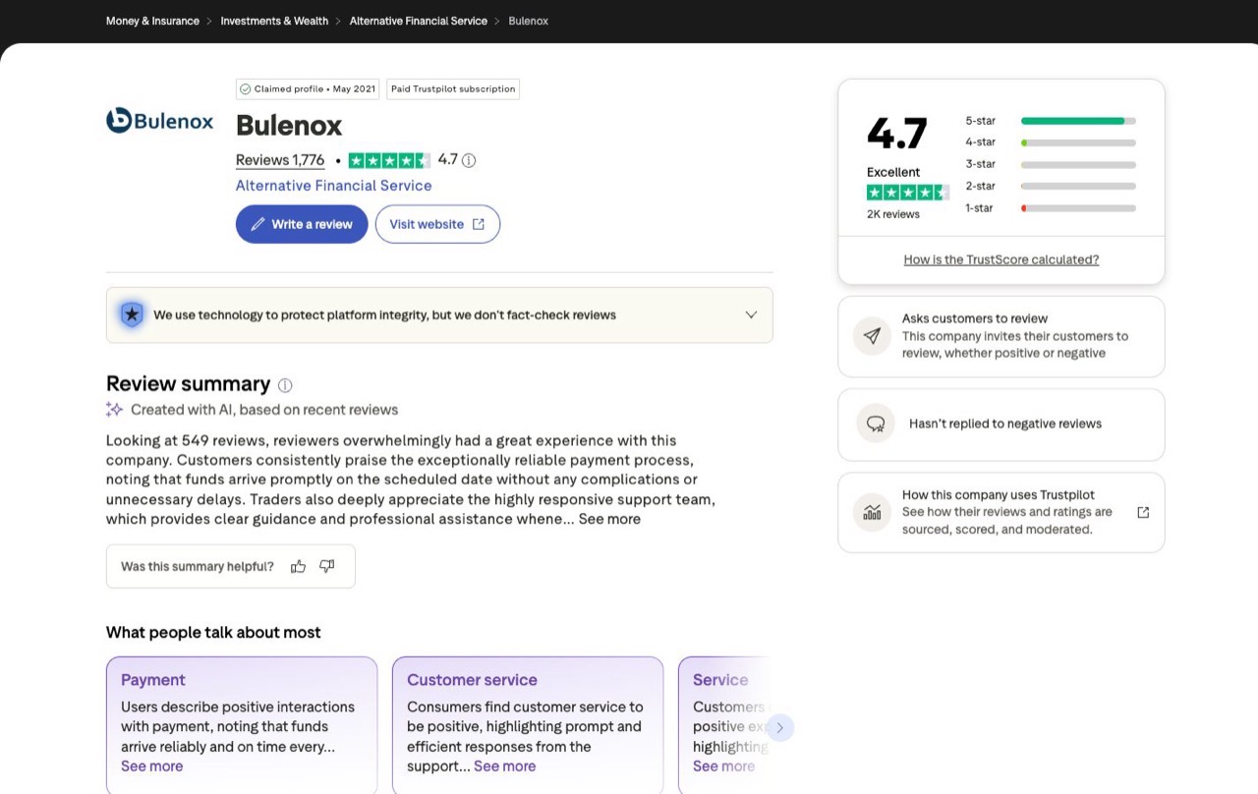Viewport: 1258px width, 794px height.
Task: Open the Reviews 1,776 link
Action: point(280,160)
